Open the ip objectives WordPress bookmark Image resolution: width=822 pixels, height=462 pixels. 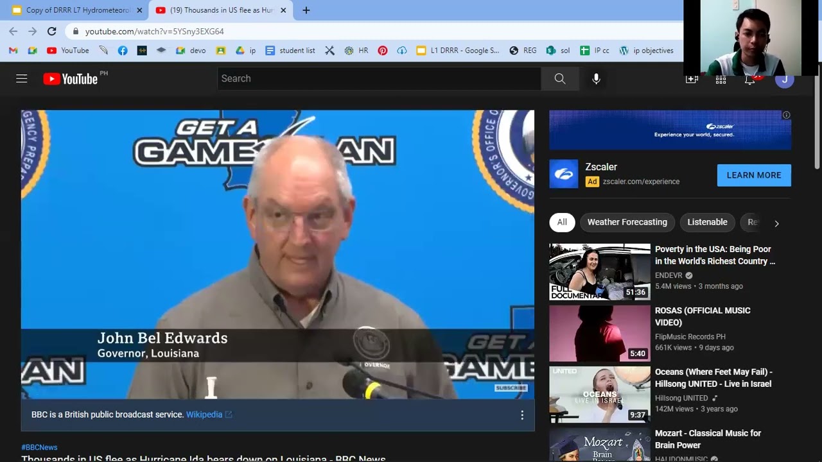click(646, 50)
